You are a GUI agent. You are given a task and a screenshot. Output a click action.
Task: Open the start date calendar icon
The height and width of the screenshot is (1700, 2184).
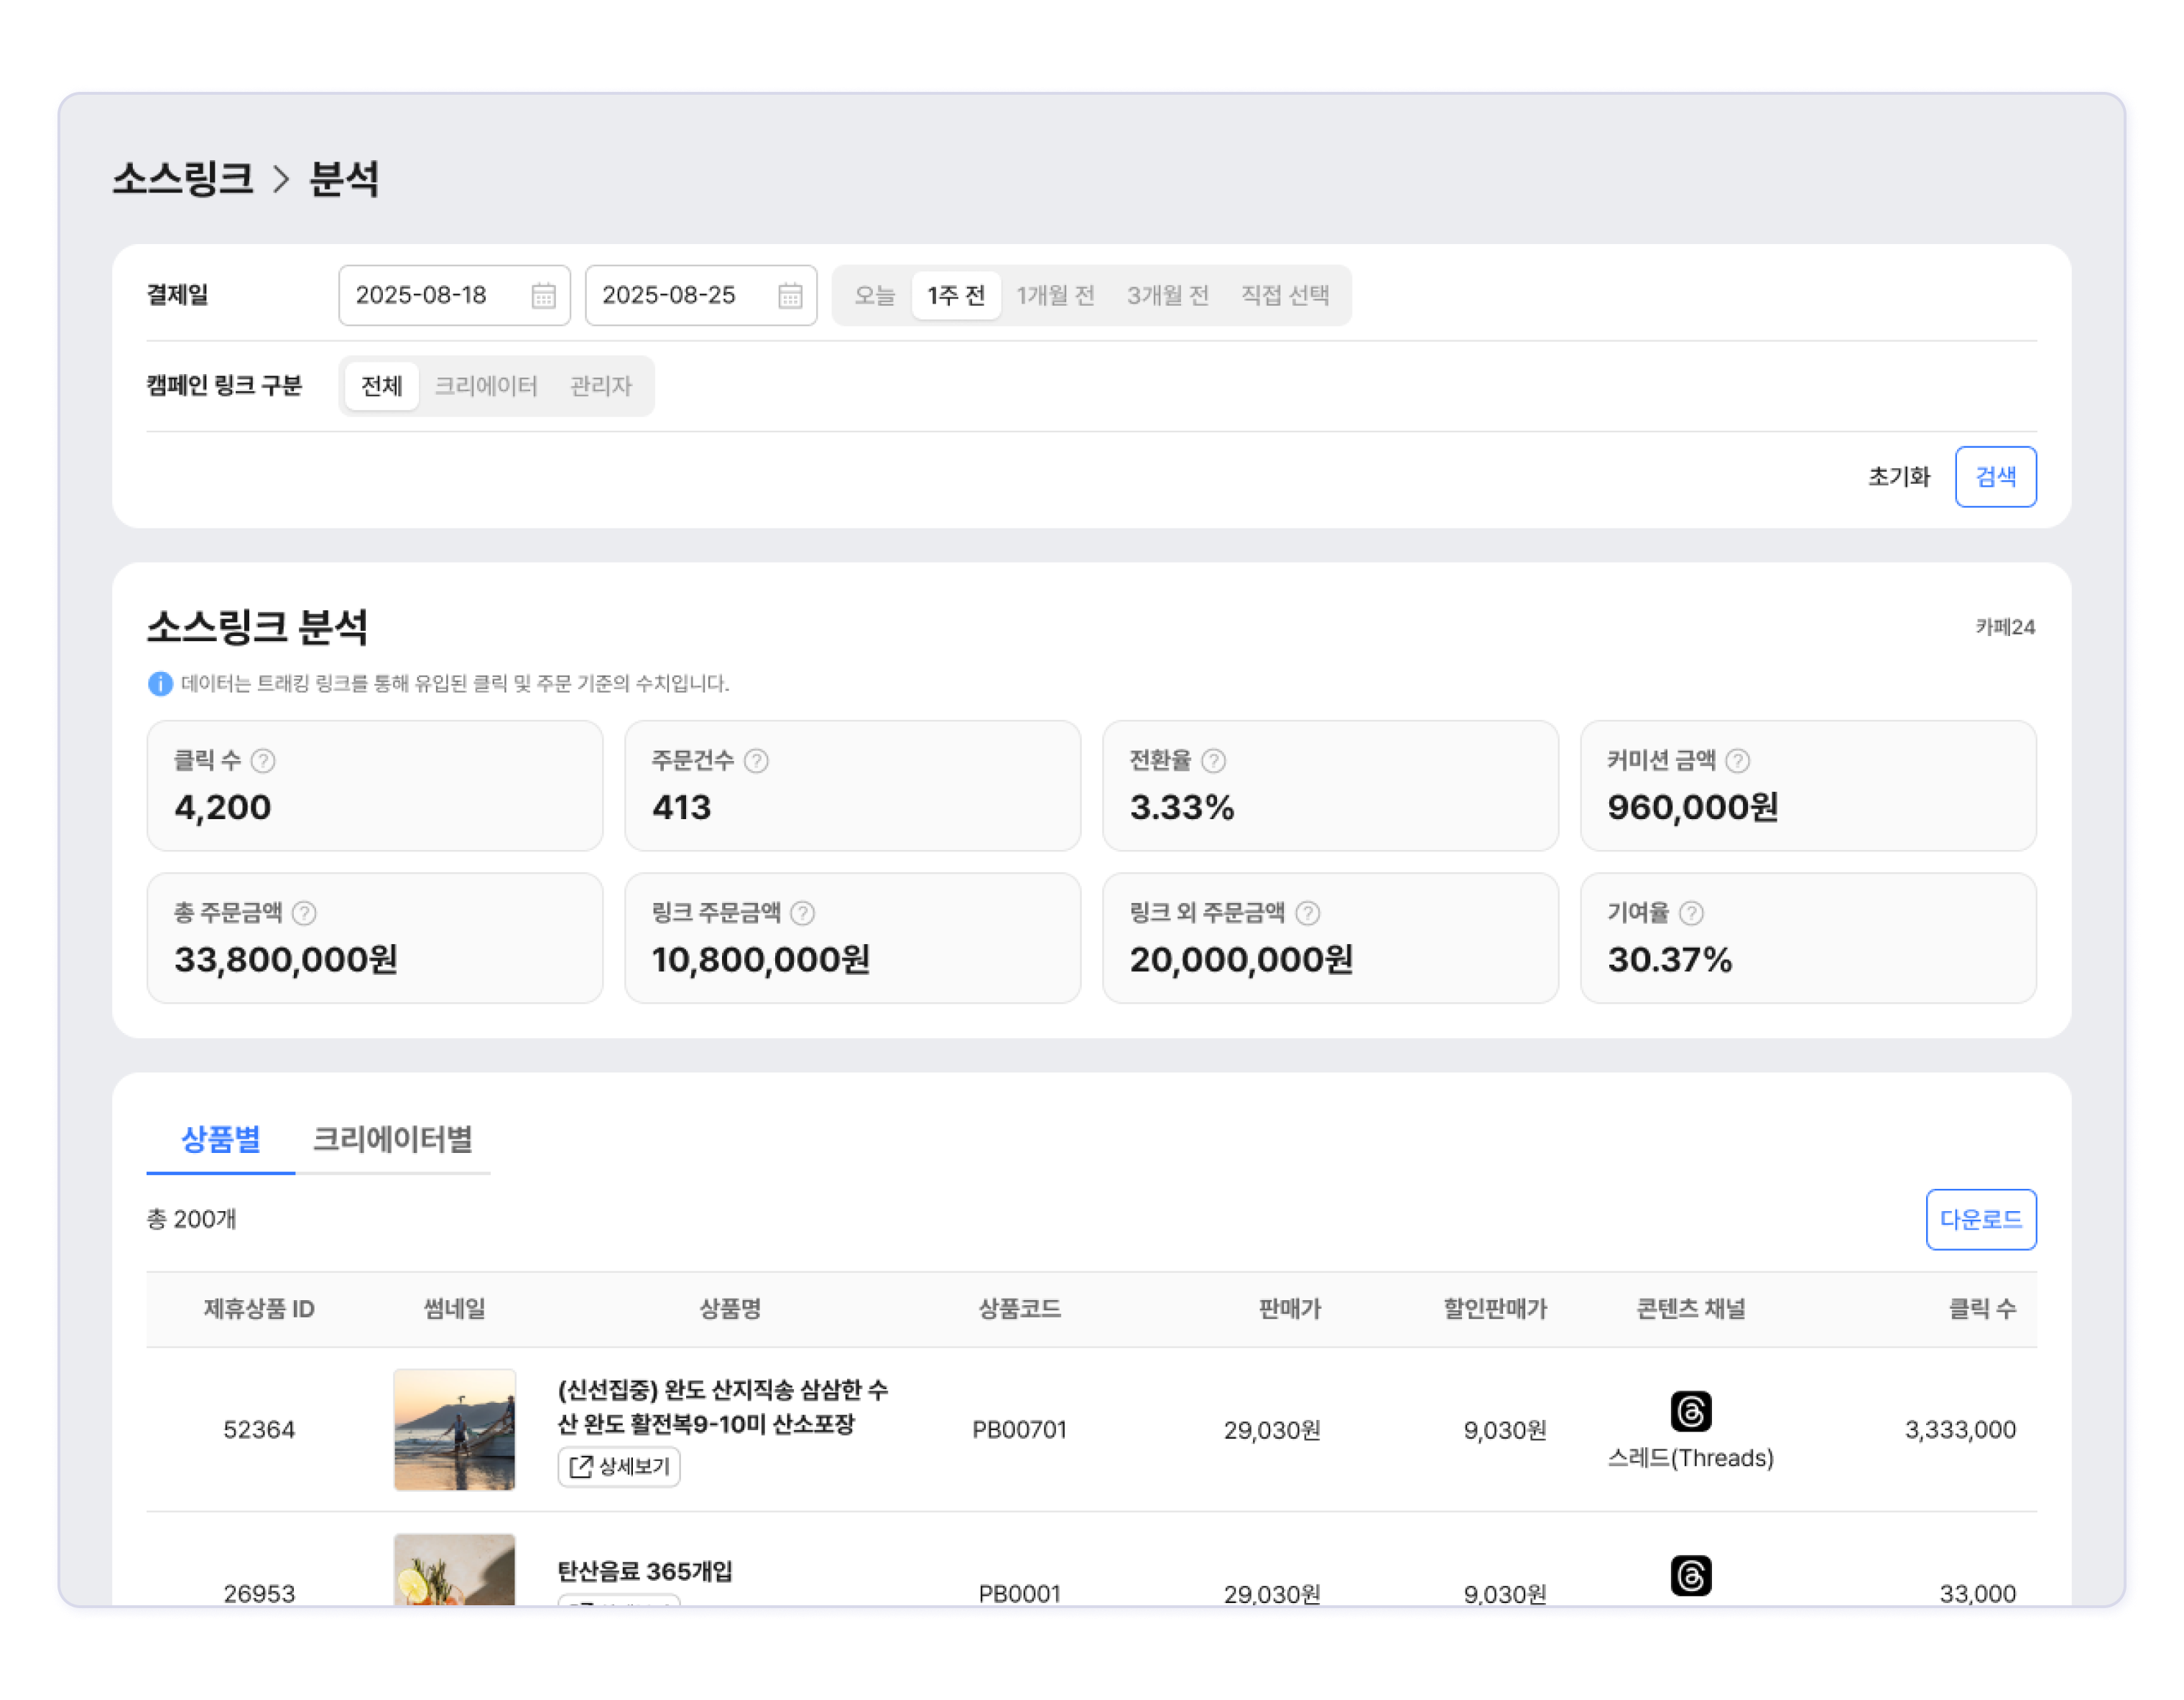coord(543,296)
